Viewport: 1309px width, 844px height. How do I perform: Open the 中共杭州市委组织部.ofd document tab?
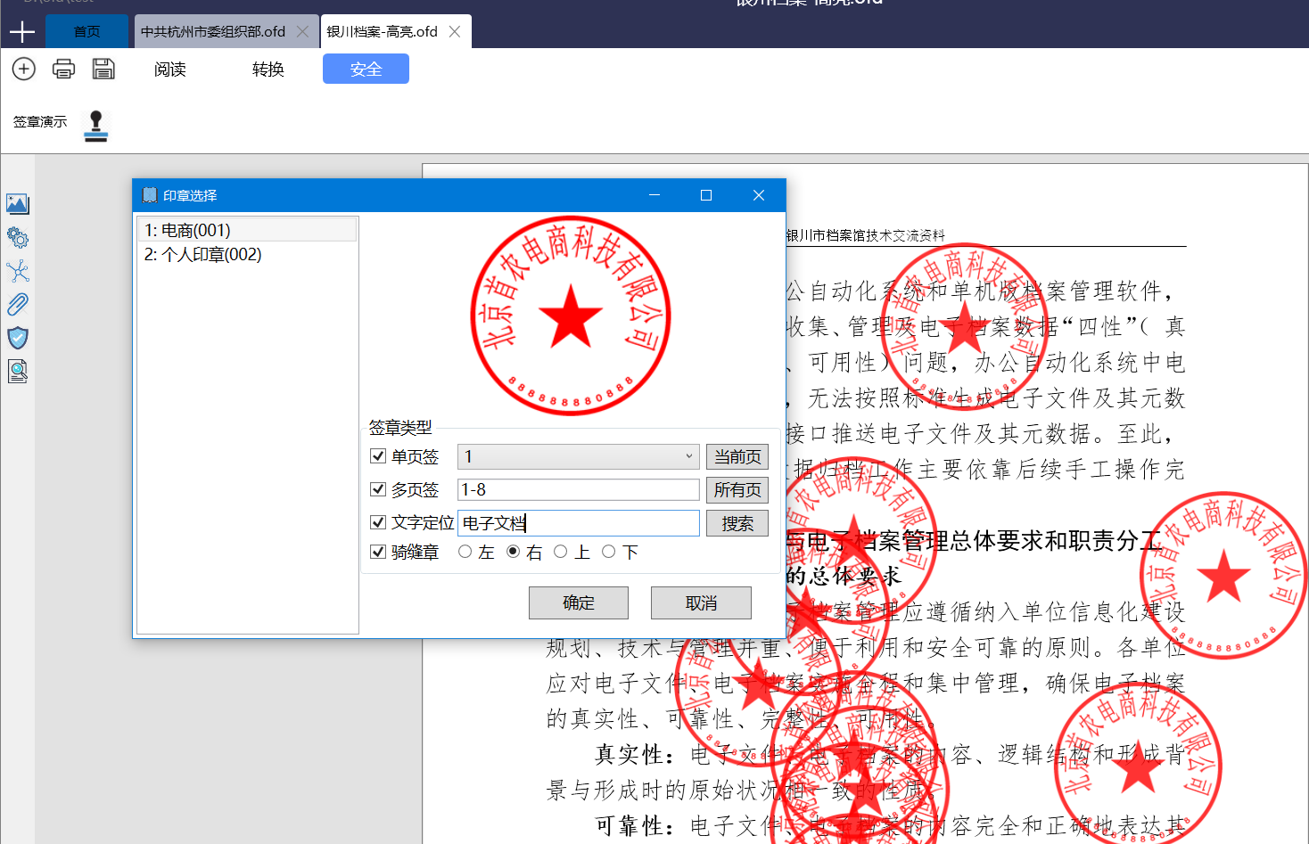[x=214, y=30]
